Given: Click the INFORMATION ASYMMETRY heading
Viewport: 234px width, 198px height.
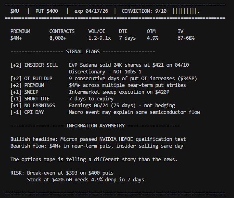Looking at the screenshot, I should point(96,126).
